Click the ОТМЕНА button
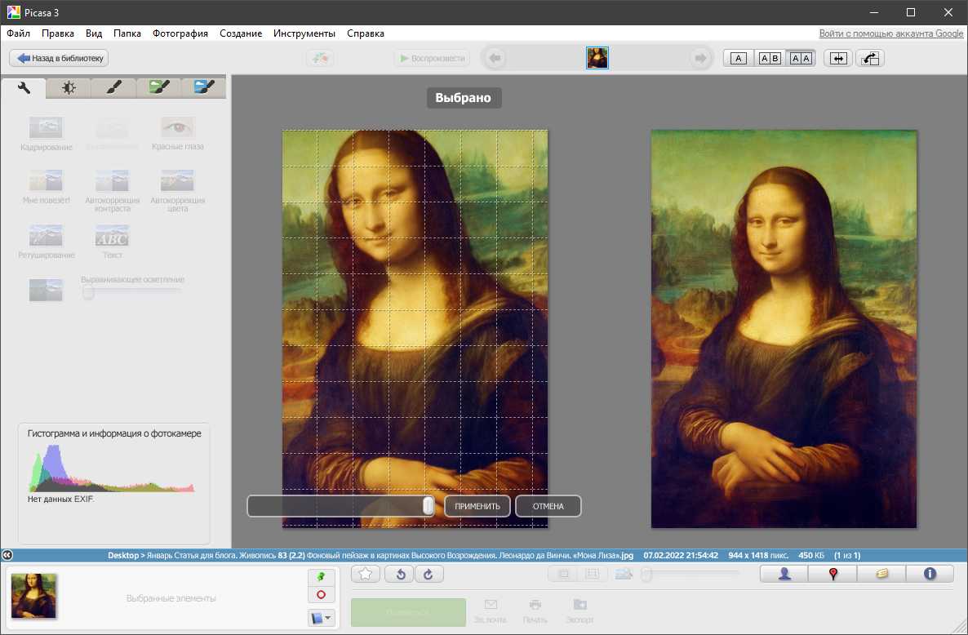Screen dimensions: 968x635 548,506
